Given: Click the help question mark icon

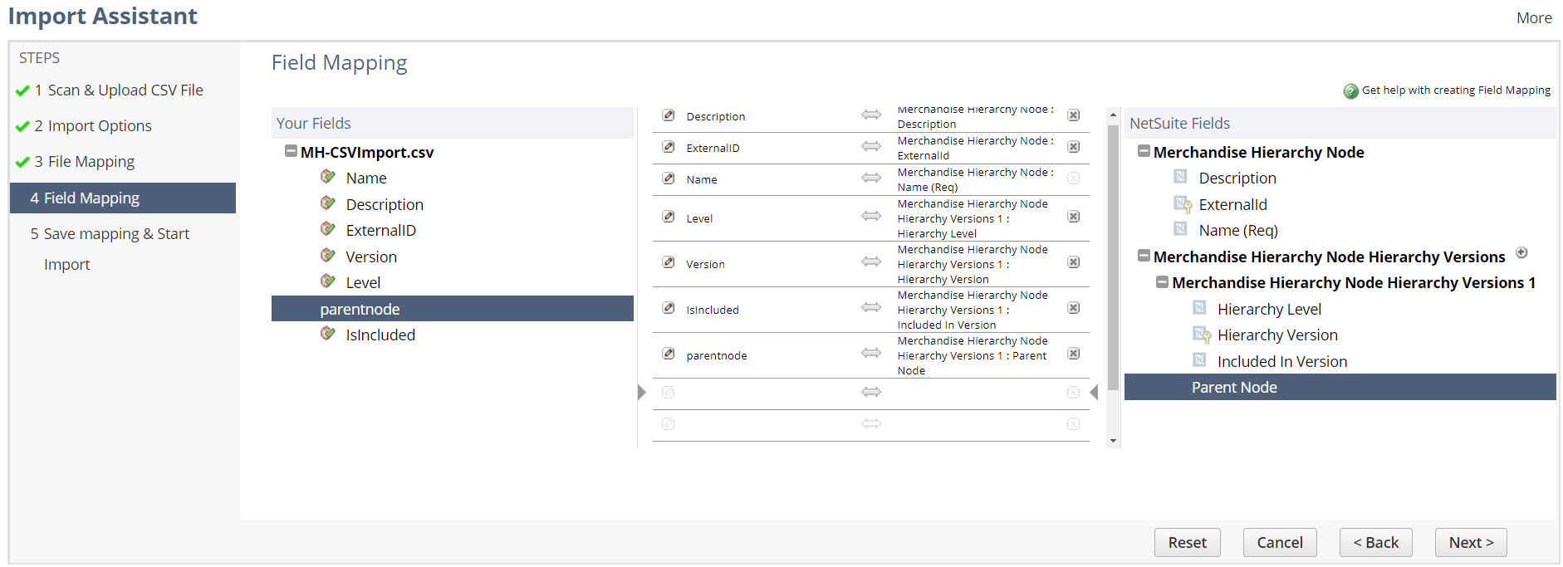Looking at the screenshot, I should click(x=1350, y=91).
